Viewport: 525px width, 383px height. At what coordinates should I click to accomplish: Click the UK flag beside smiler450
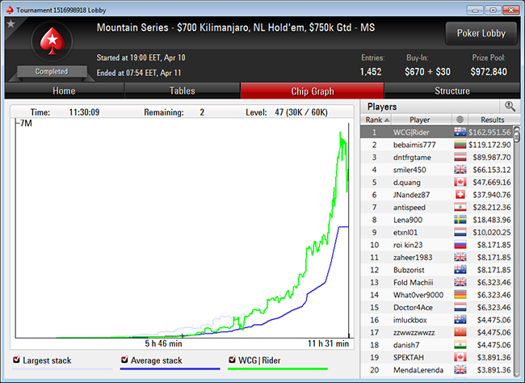click(460, 170)
